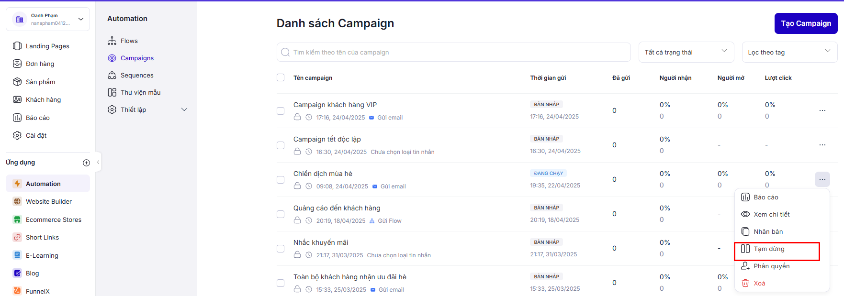Open the Tất cả trạng thái status dropdown

point(686,52)
